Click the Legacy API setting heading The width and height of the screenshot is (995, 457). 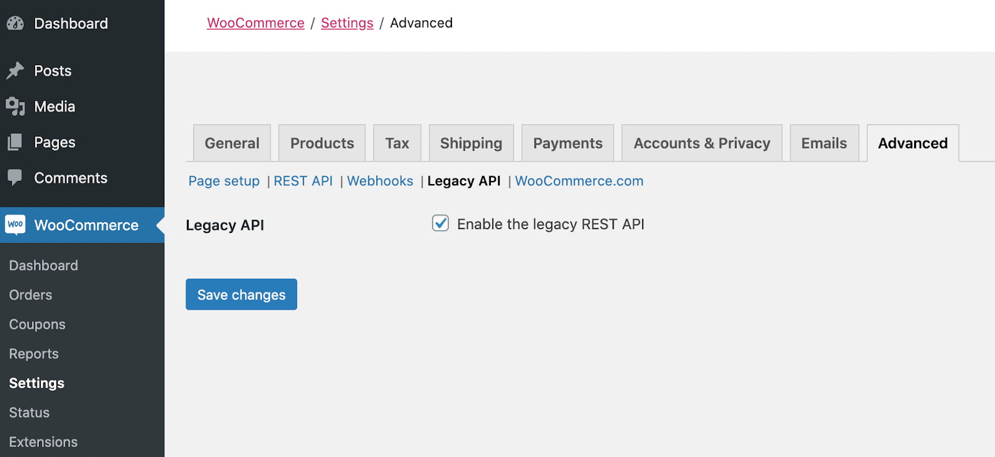coord(225,225)
